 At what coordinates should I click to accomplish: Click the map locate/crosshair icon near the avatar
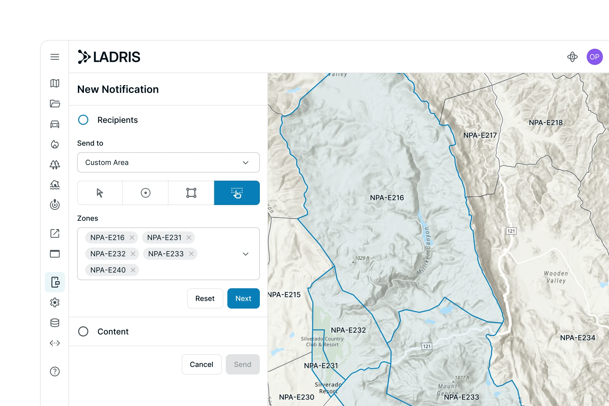click(572, 57)
